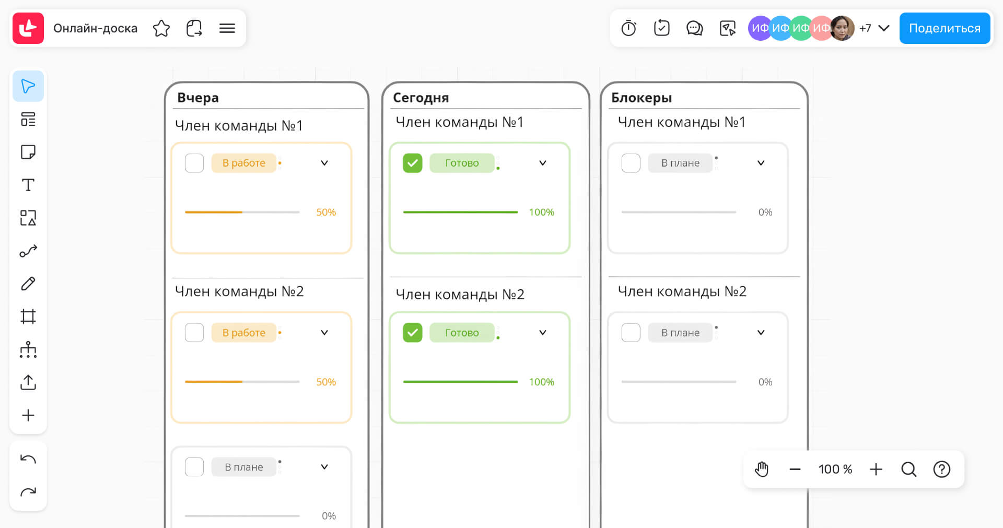Pick the connector line tool

point(28,251)
